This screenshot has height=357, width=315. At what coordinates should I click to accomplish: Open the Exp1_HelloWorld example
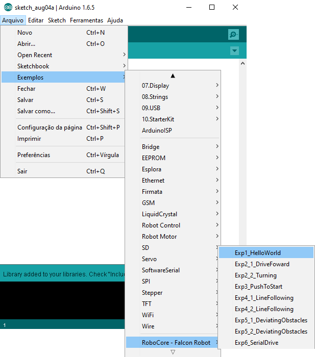(266, 253)
